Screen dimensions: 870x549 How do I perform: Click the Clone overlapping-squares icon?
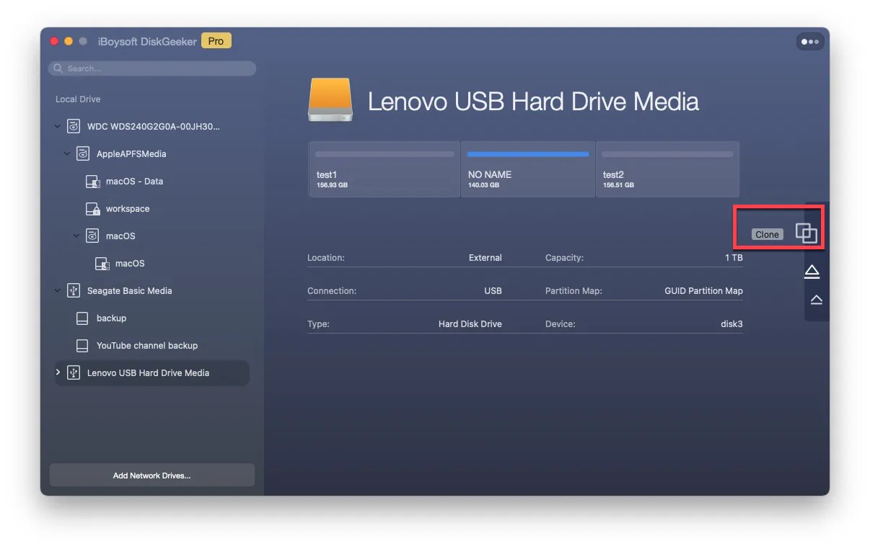tap(806, 233)
